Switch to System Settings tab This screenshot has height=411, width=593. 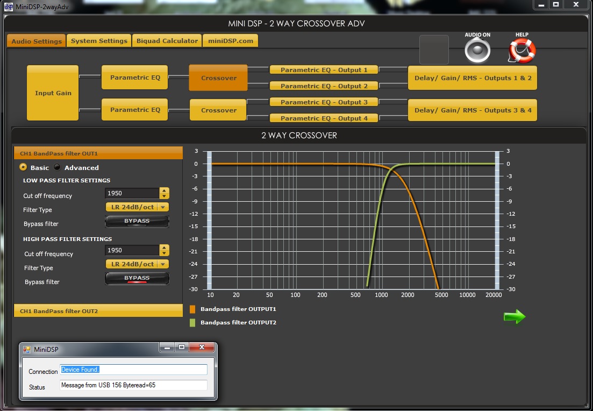(x=99, y=40)
